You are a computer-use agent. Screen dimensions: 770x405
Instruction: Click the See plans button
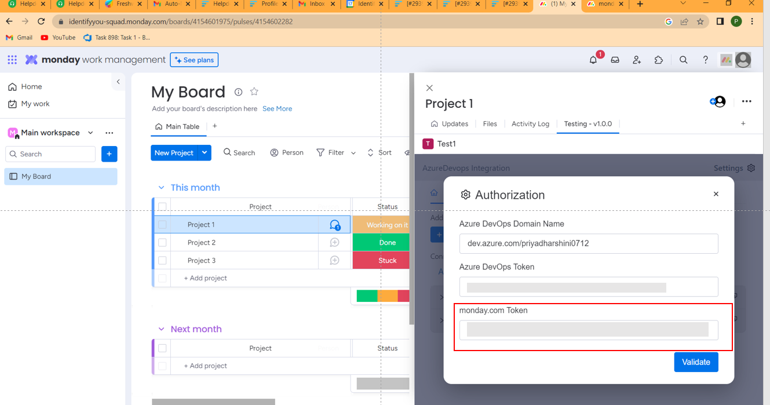coord(194,60)
